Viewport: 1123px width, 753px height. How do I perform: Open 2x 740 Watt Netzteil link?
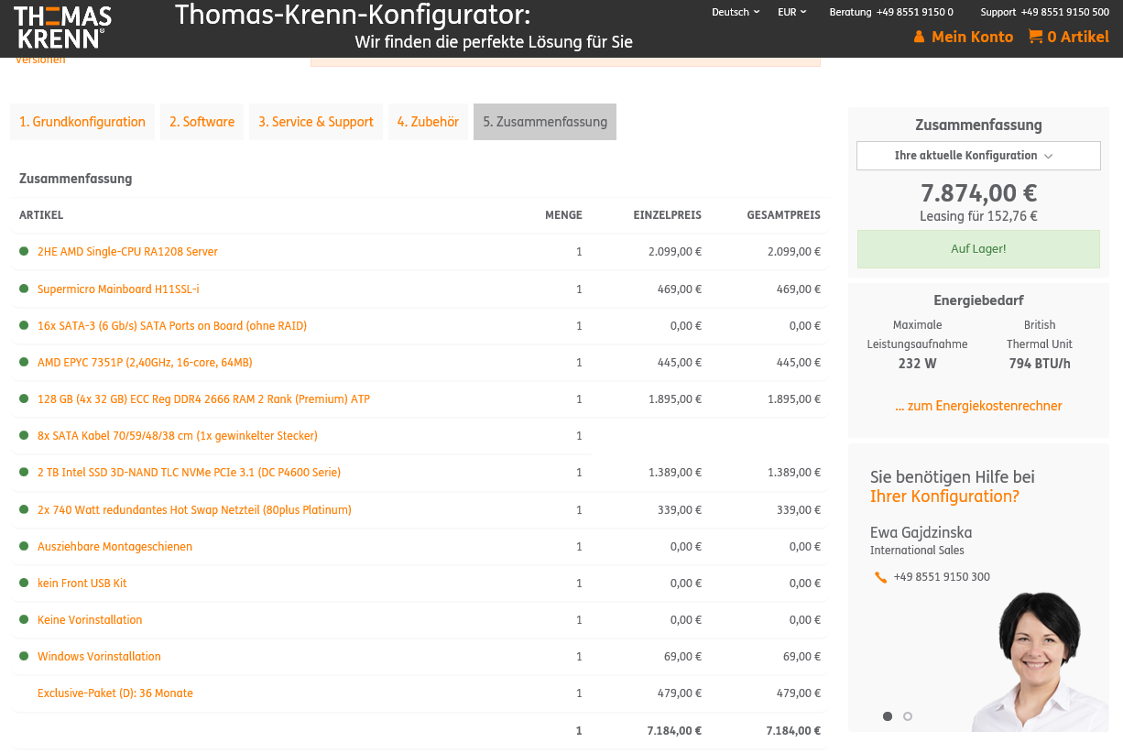tap(194, 510)
